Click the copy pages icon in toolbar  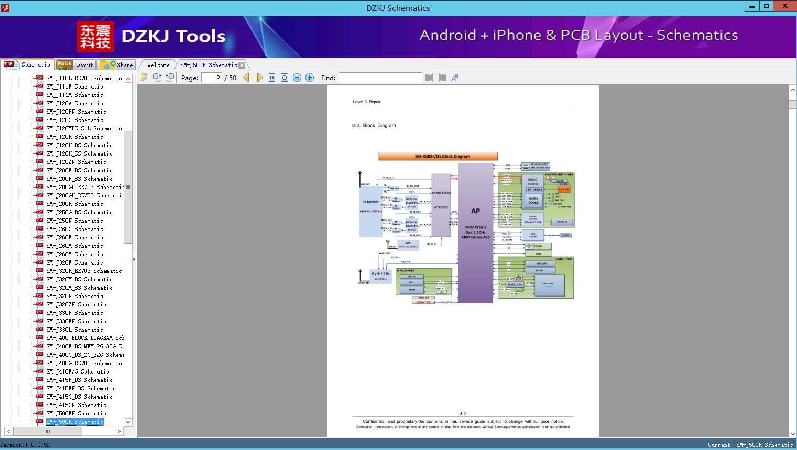click(x=145, y=78)
